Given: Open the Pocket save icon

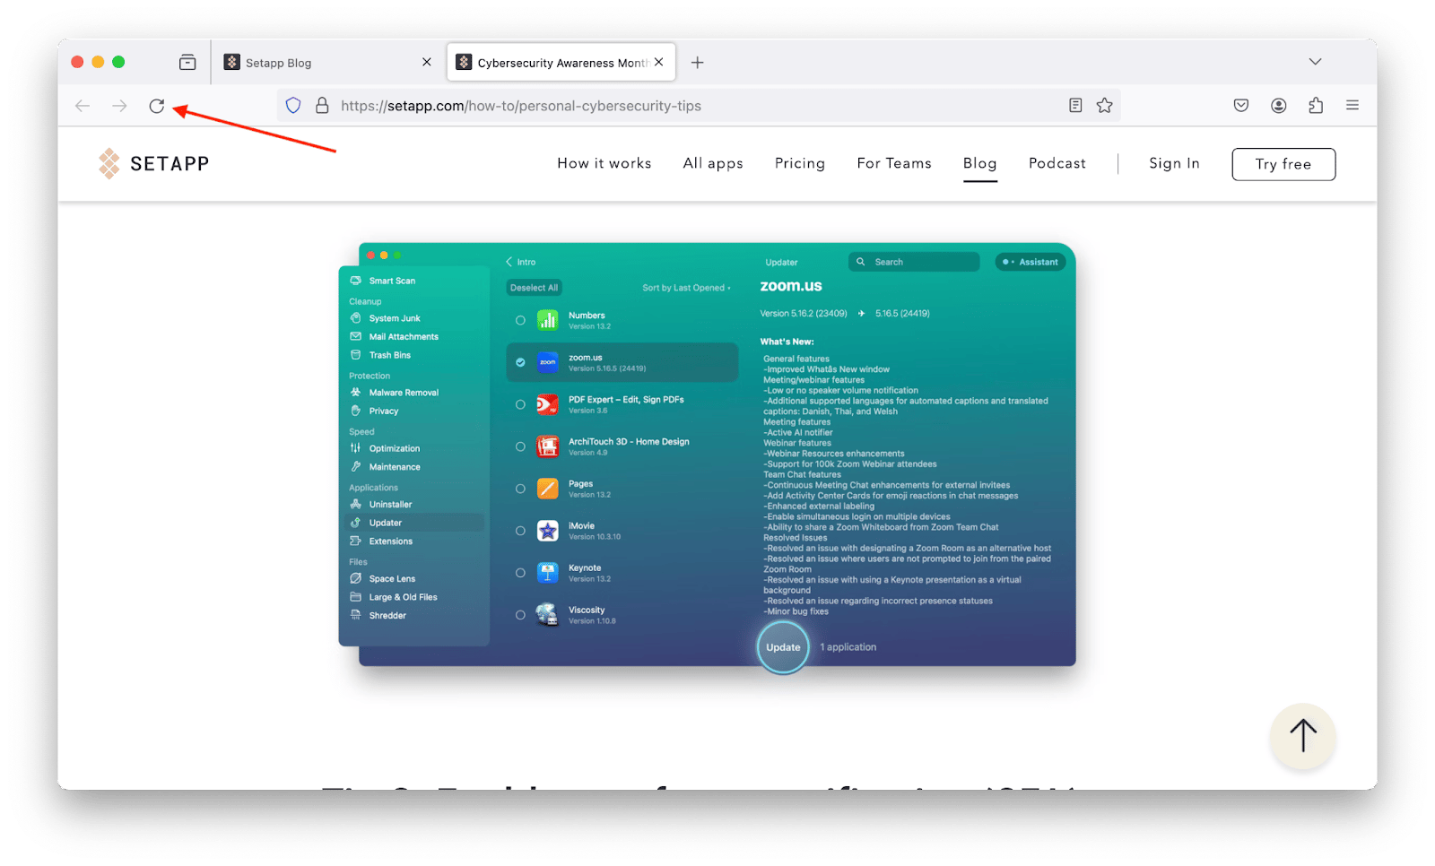Looking at the screenshot, I should [1241, 106].
